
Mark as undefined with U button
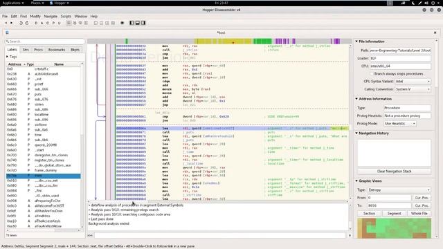[59, 23]
